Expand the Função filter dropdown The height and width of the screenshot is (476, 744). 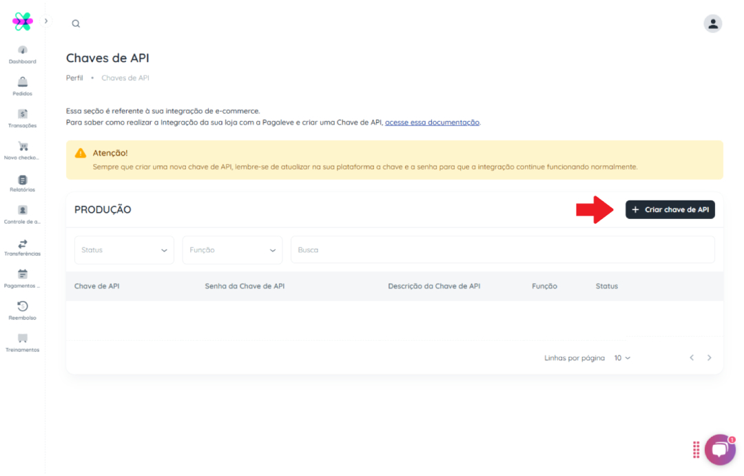coord(232,250)
